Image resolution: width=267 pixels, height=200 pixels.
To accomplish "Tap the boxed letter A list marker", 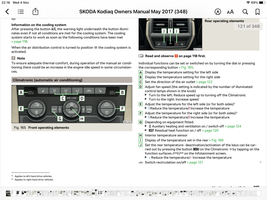I will pyautogui.click(x=141, y=72).
